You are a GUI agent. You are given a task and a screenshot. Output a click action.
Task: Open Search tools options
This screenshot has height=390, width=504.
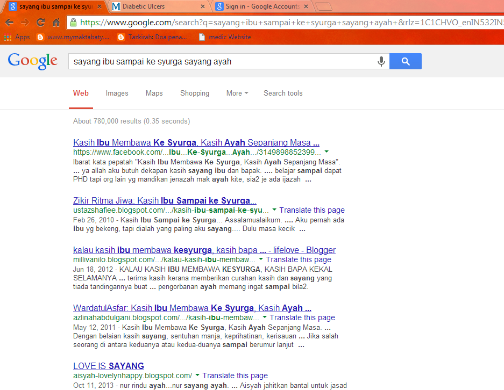click(x=283, y=93)
